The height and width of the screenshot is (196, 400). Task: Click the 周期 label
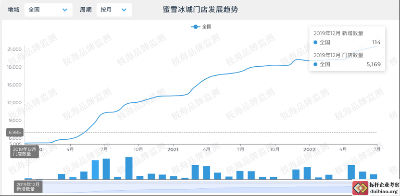(86, 10)
